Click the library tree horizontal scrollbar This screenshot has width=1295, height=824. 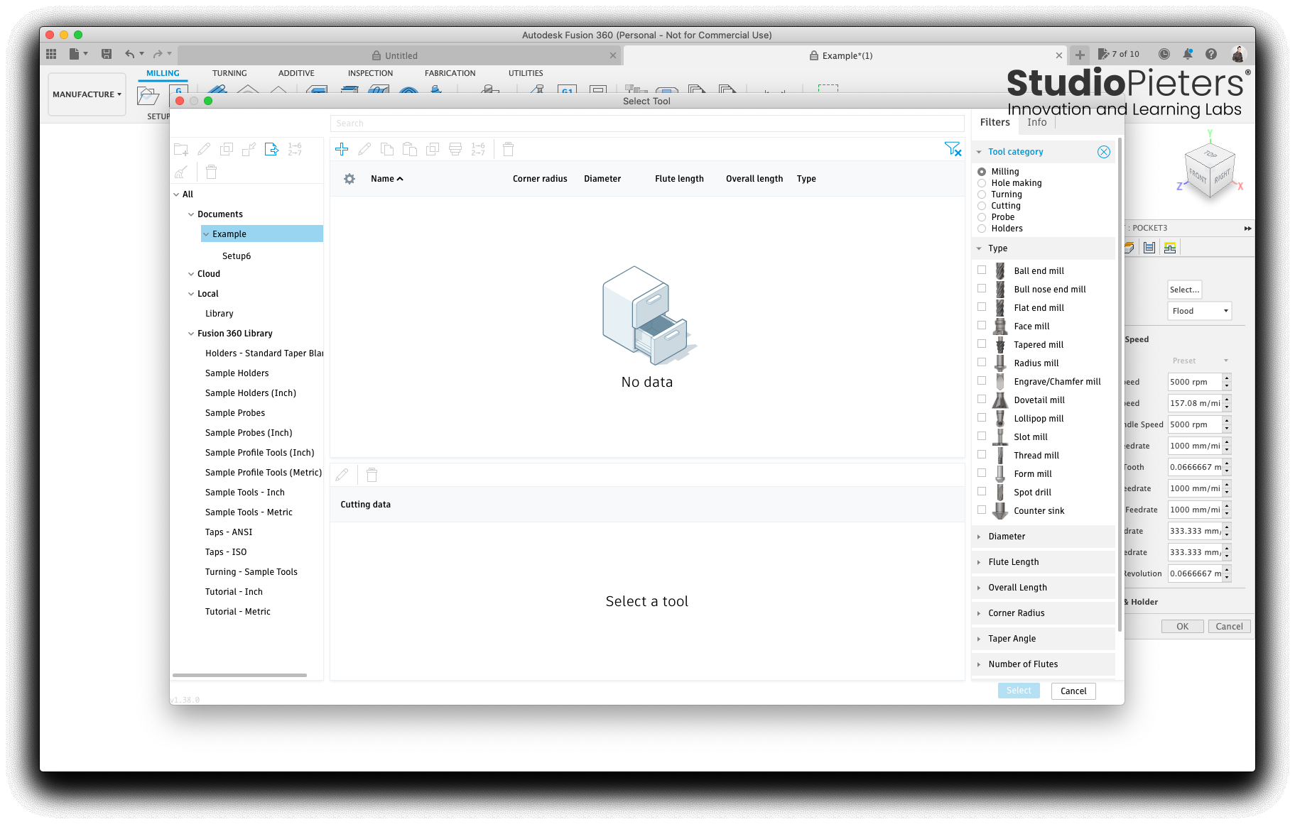pyautogui.click(x=239, y=675)
